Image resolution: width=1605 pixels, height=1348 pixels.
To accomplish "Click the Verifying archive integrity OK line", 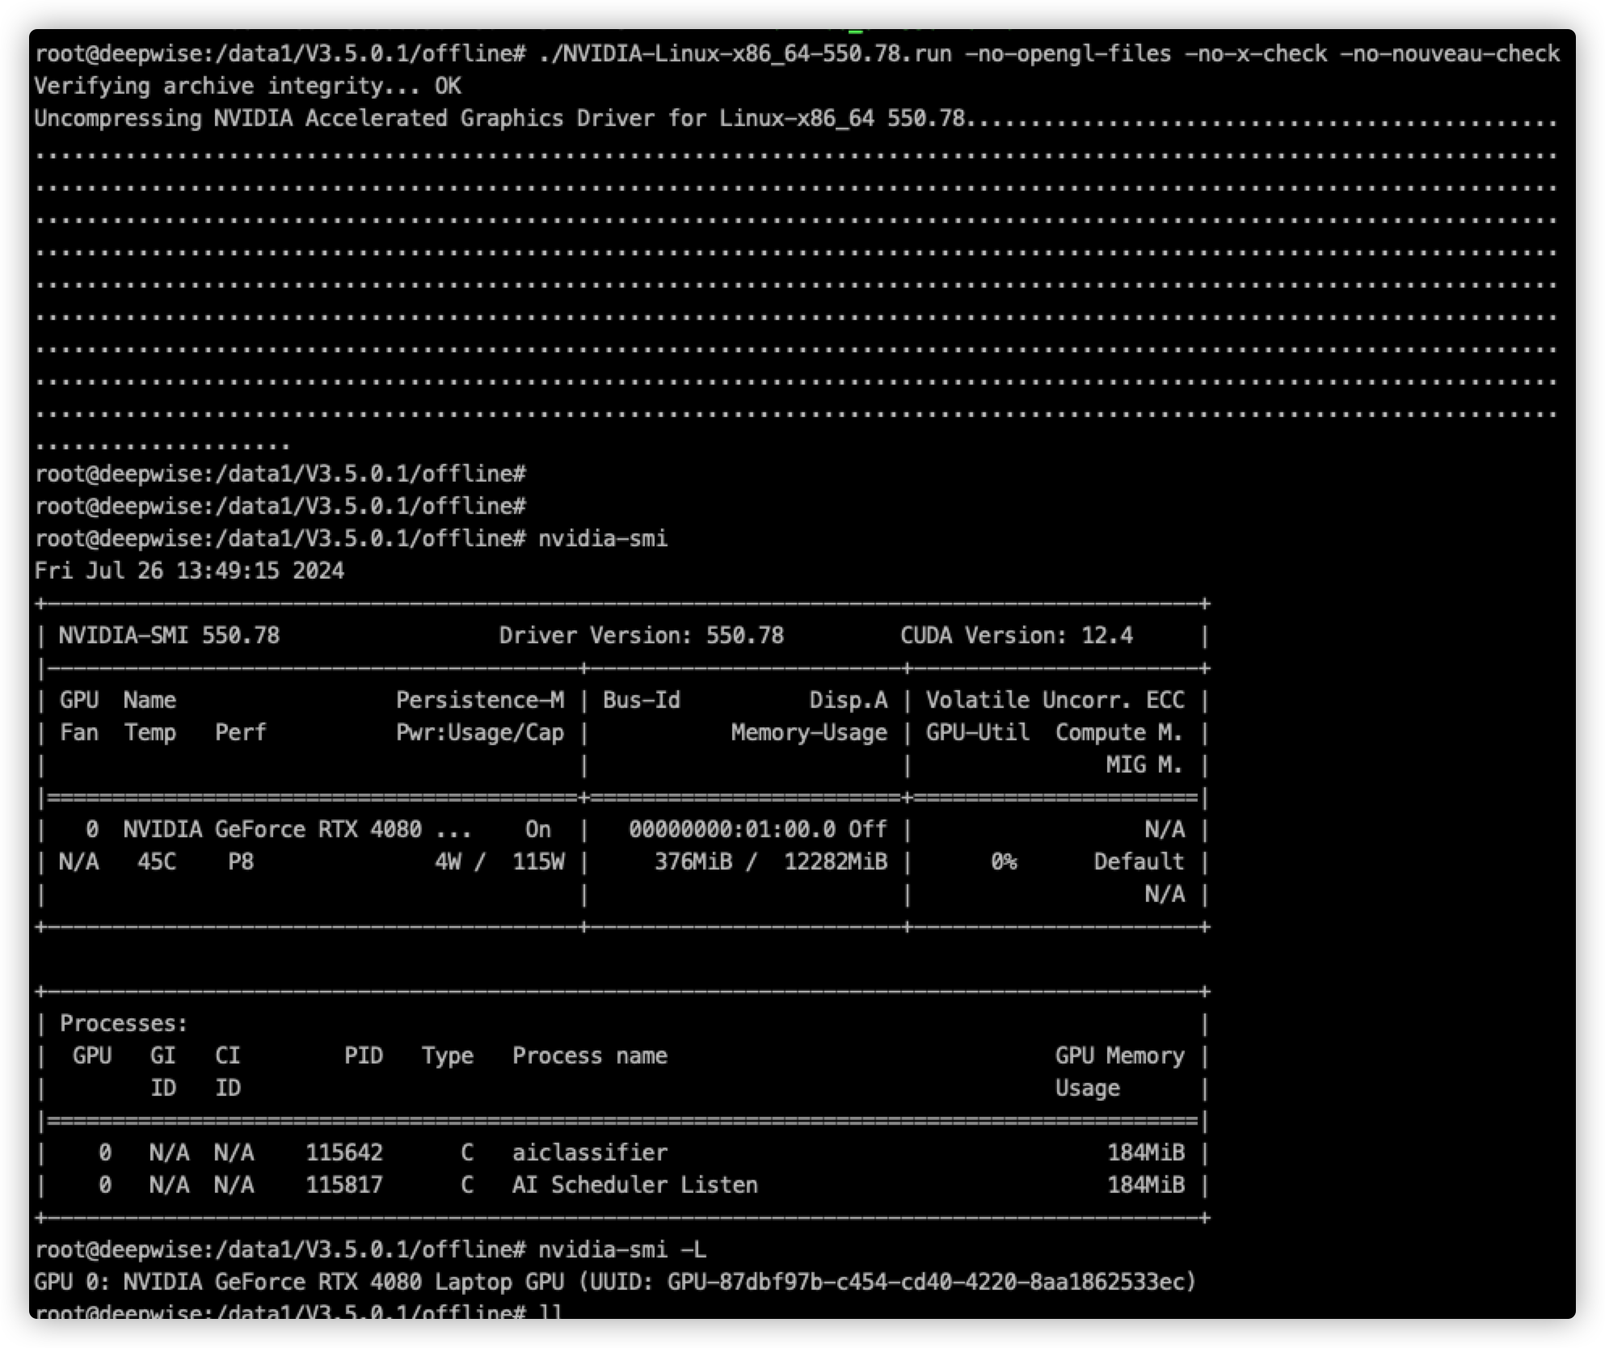I will [x=247, y=86].
